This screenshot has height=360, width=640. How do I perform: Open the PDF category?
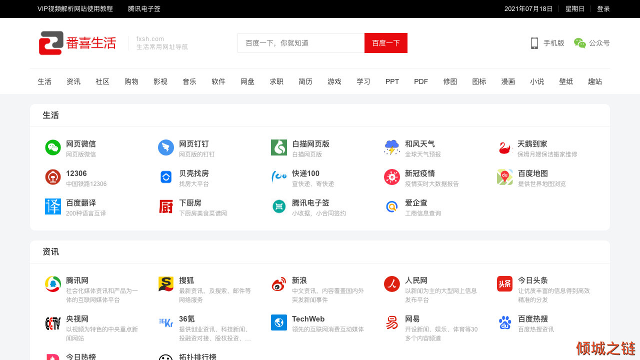tap(421, 81)
